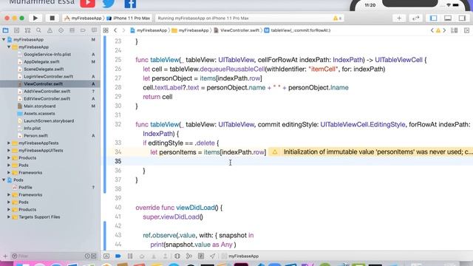Viewport: 473px width, 266px height.
Task: Collapse the Pods project root
Action: pos(4,180)
